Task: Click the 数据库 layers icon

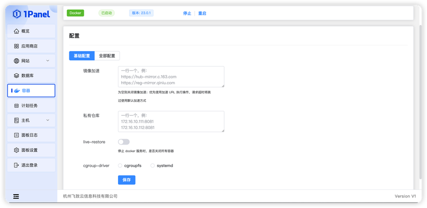Action: point(17,75)
